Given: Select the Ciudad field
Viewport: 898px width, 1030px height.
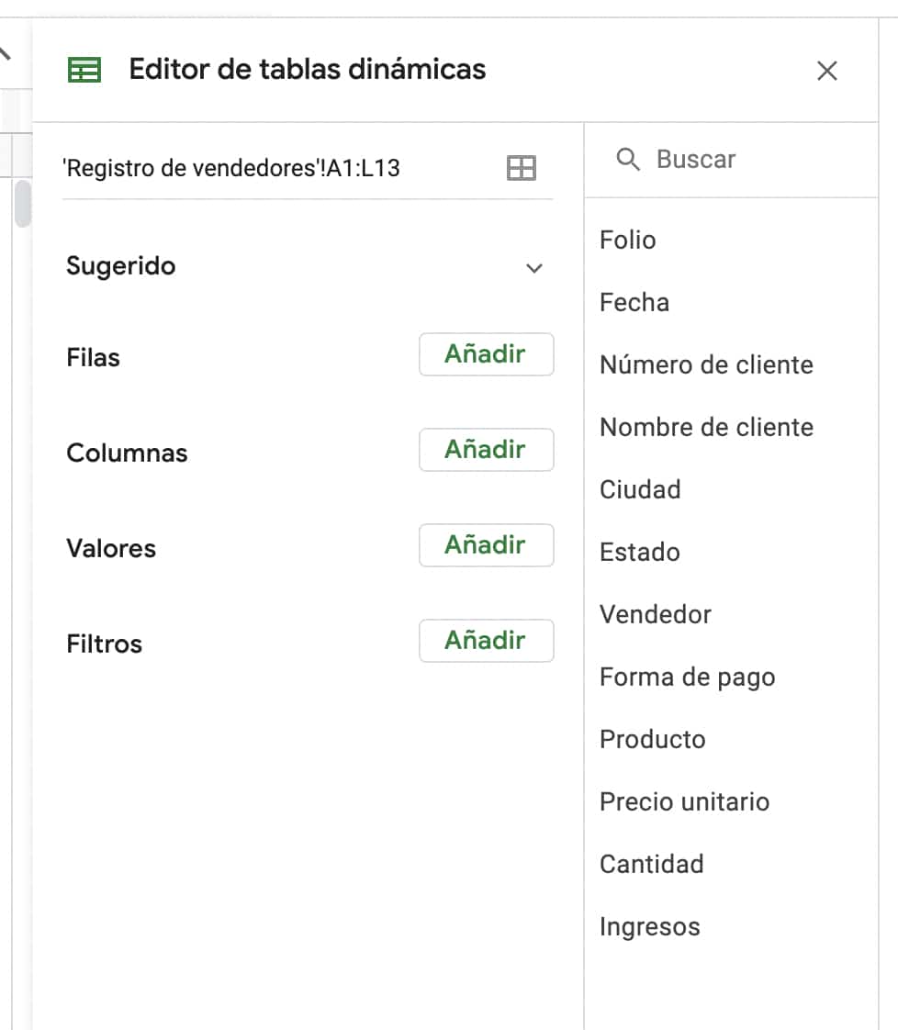Looking at the screenshot, I should coord(639,489).
